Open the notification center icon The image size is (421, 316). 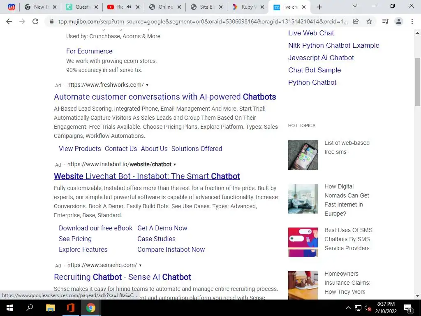tap(408, 308)
